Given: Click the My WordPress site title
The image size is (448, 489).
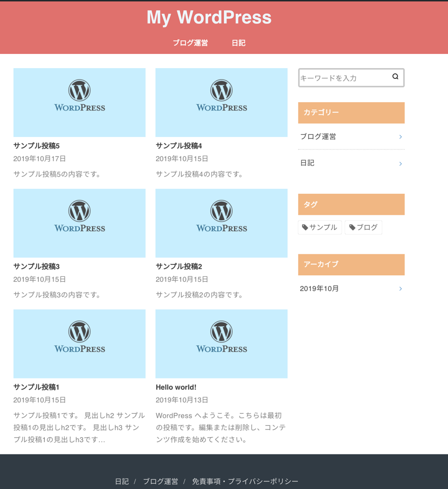Looking at the screenshot, I should pos(209,17).
